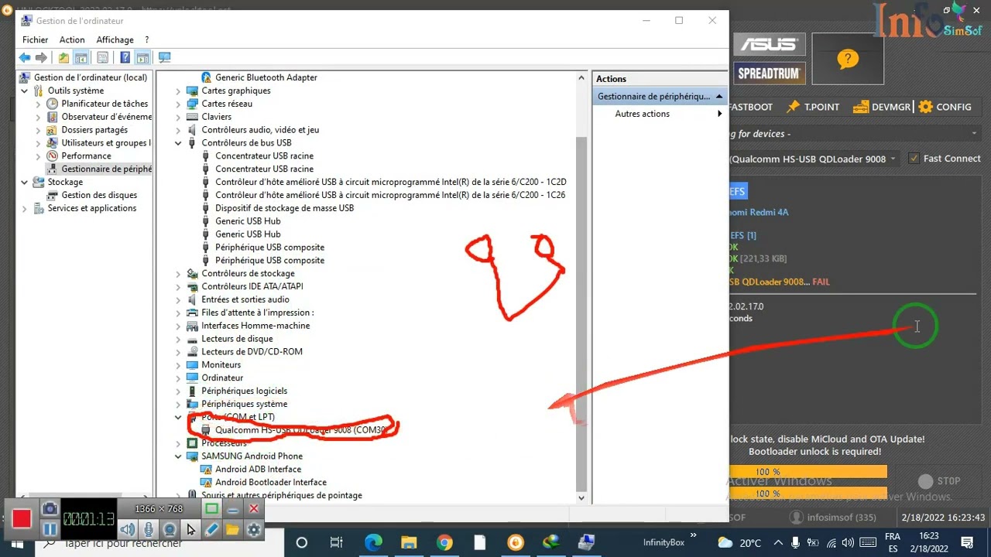Image resolution: width=991 pixels, height=557 pixels.
Task: Click the up-one-level folder toolbar icon
Action: coord(63,57)
